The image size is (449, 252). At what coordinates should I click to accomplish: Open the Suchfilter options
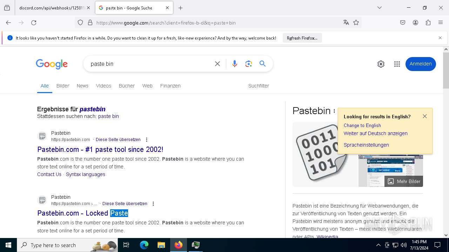259,86
